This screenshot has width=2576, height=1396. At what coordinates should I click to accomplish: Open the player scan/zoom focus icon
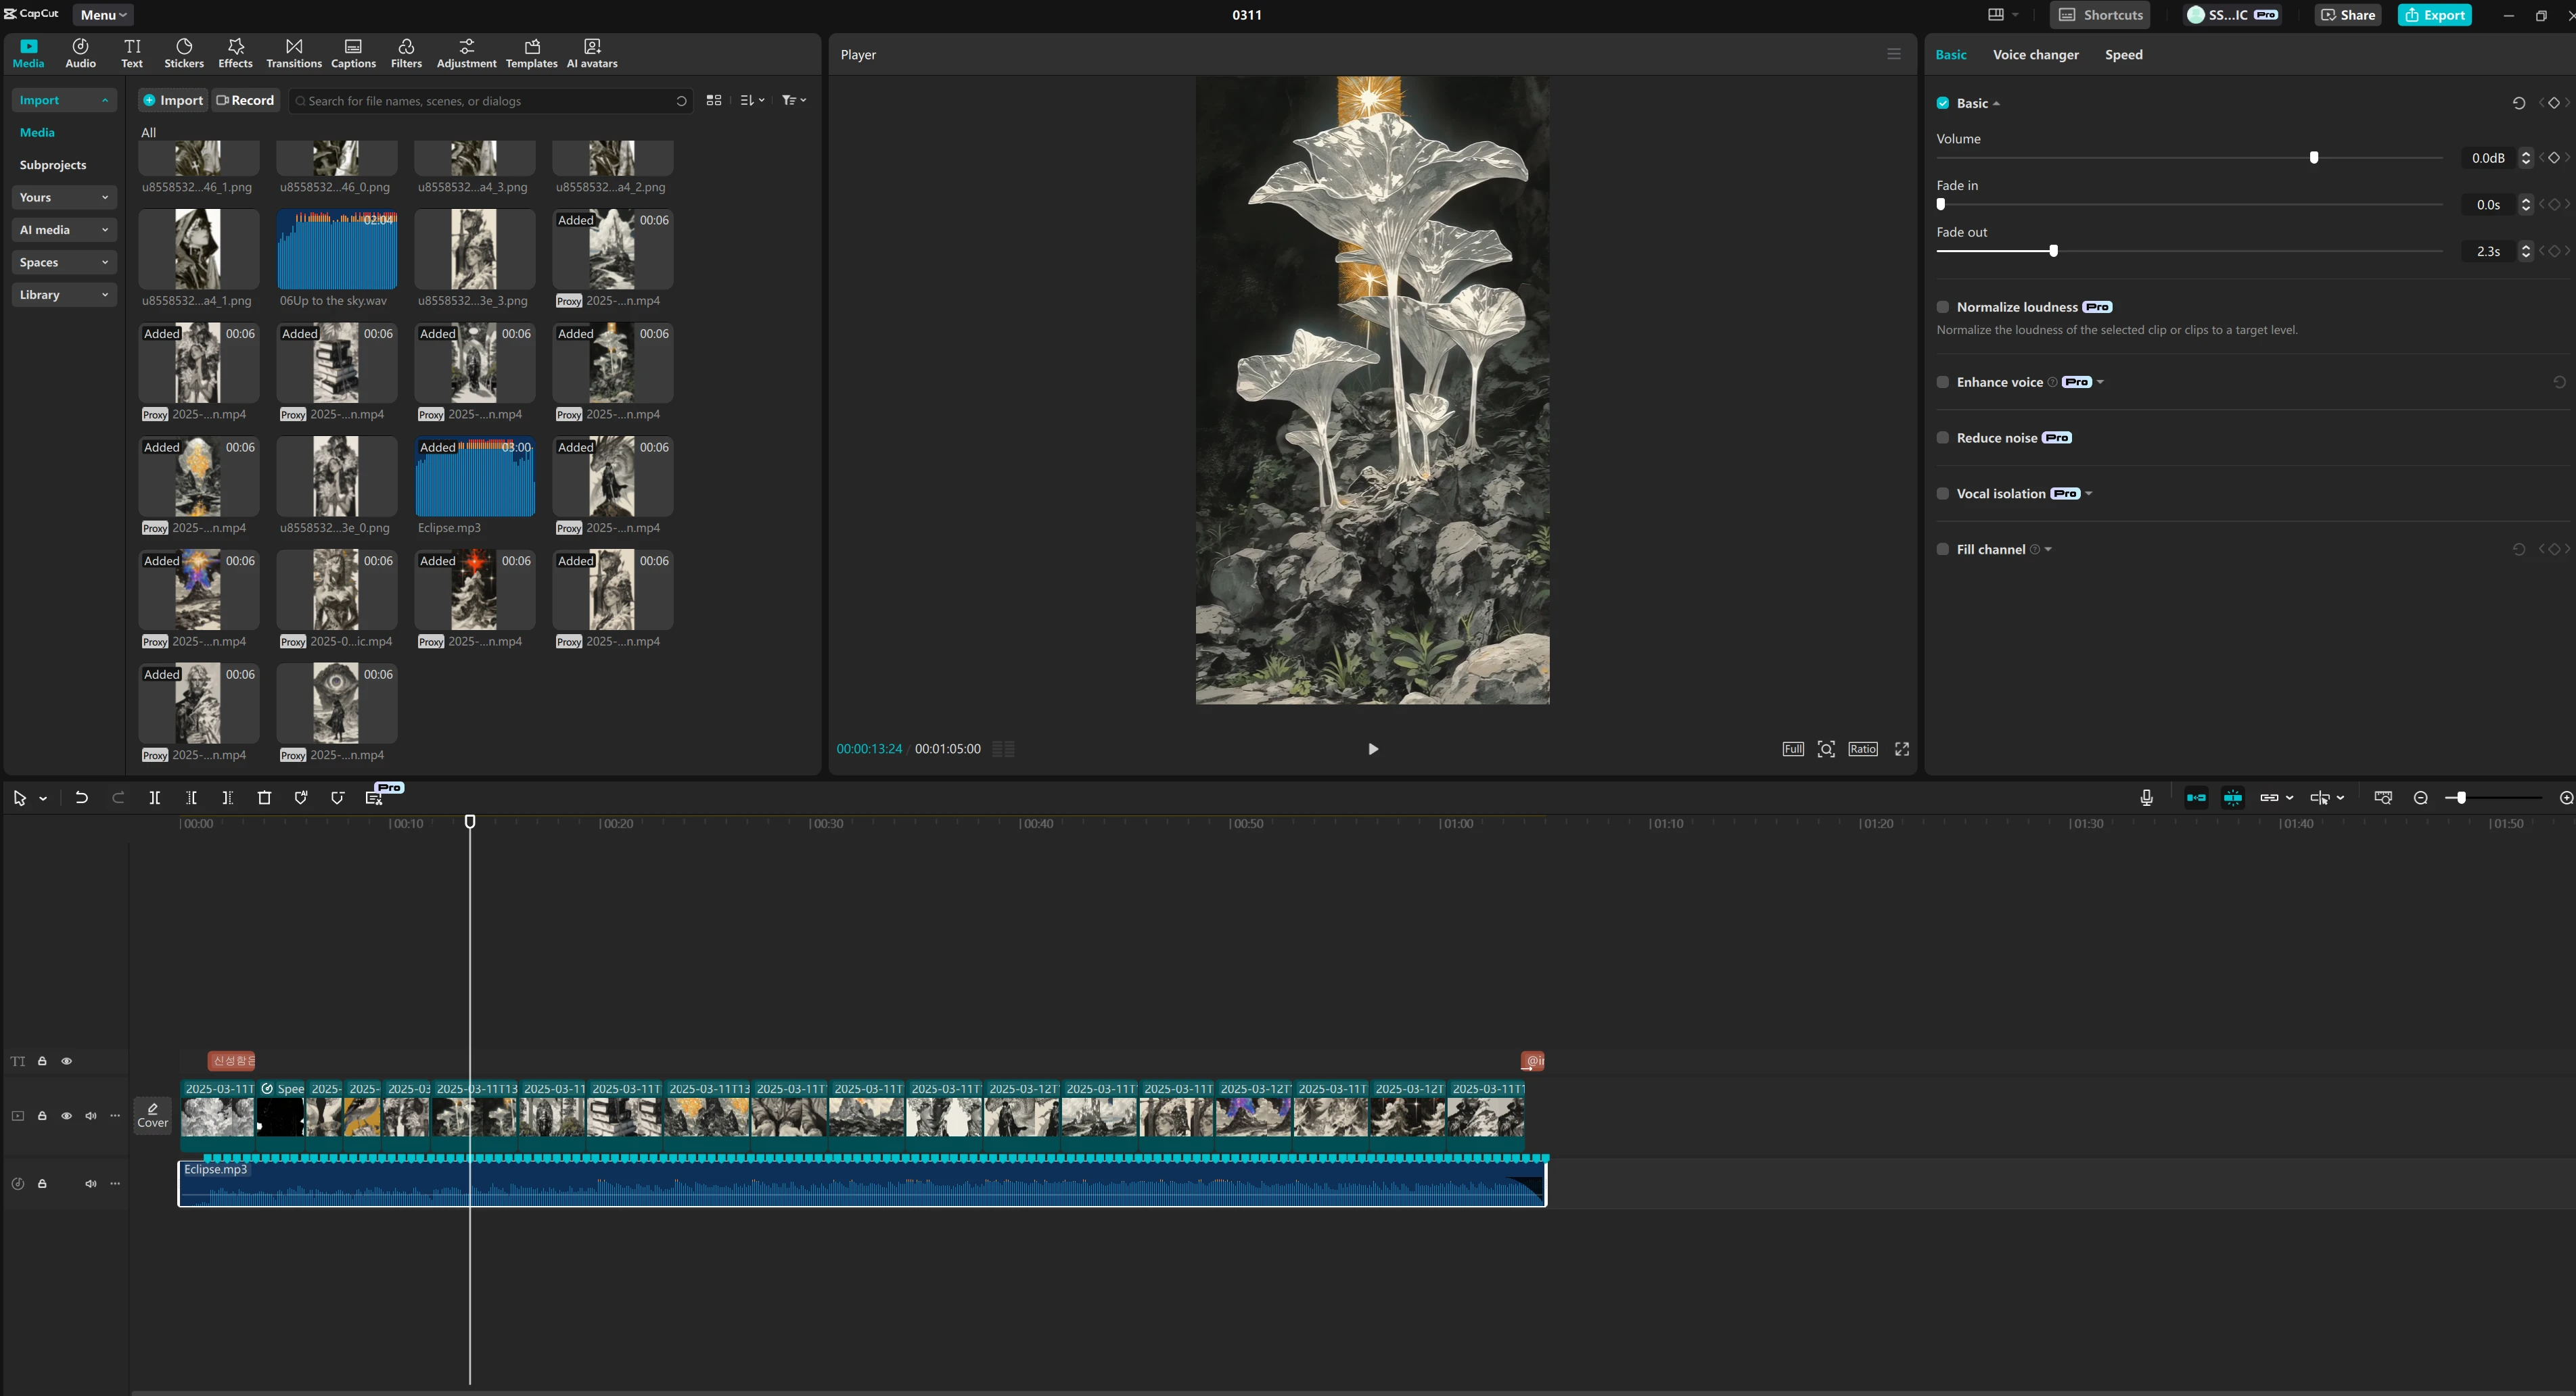(x=1826, y=750)
